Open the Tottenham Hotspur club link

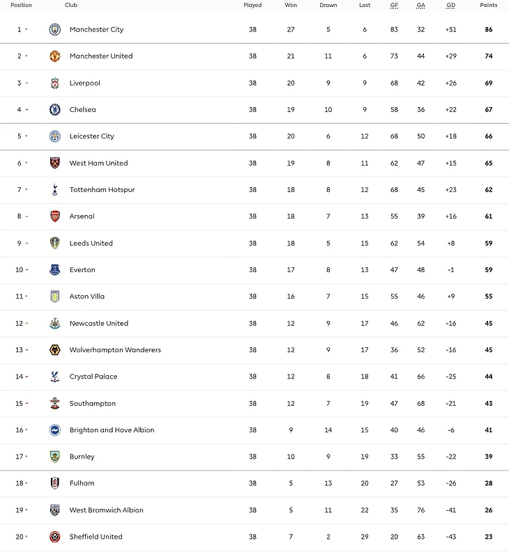click(102, 190)
